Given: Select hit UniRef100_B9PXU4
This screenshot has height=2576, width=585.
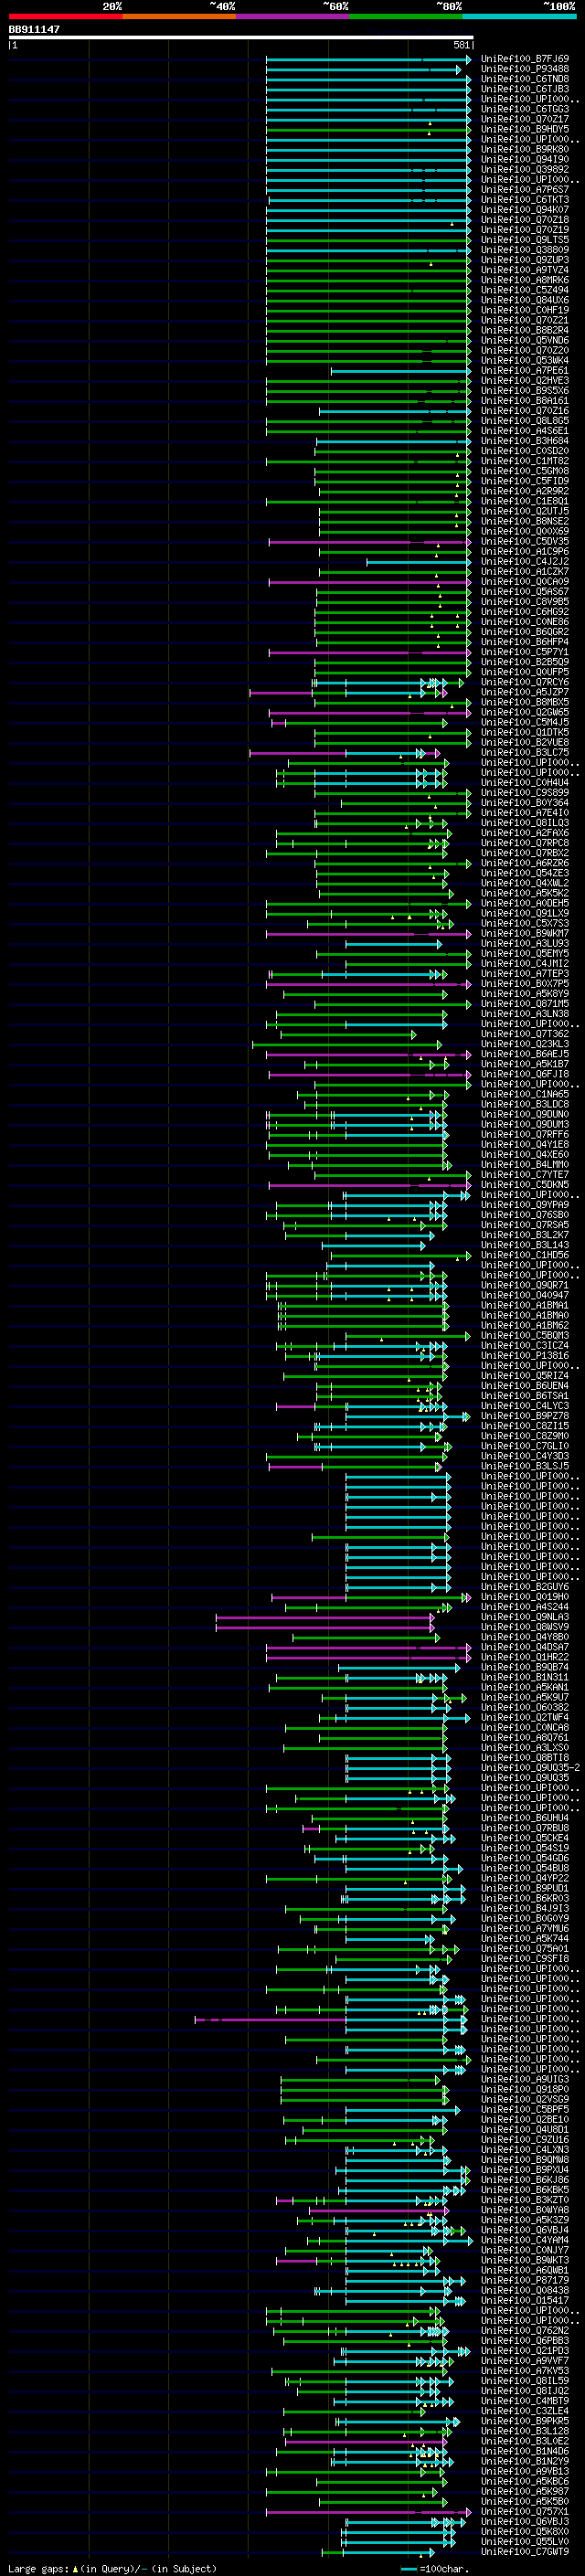Looking at the screenshot, I should tap(525, 2169).
